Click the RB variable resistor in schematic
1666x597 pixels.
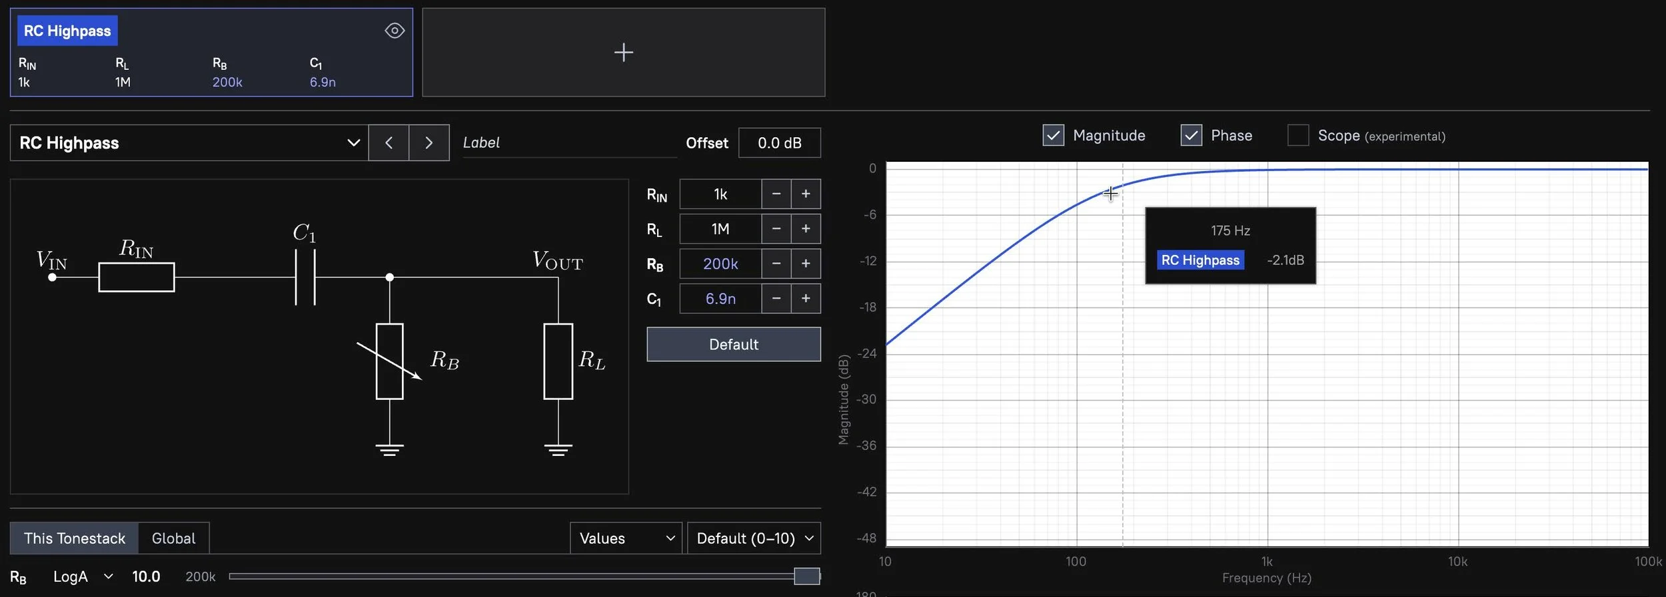tap(389, 361)
